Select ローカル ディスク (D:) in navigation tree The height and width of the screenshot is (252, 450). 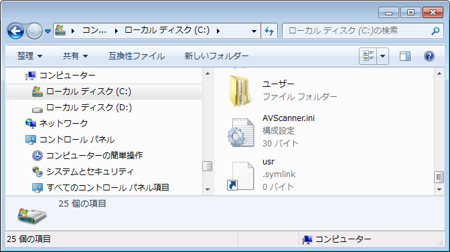pyautogui.click(x=89, y=108)
